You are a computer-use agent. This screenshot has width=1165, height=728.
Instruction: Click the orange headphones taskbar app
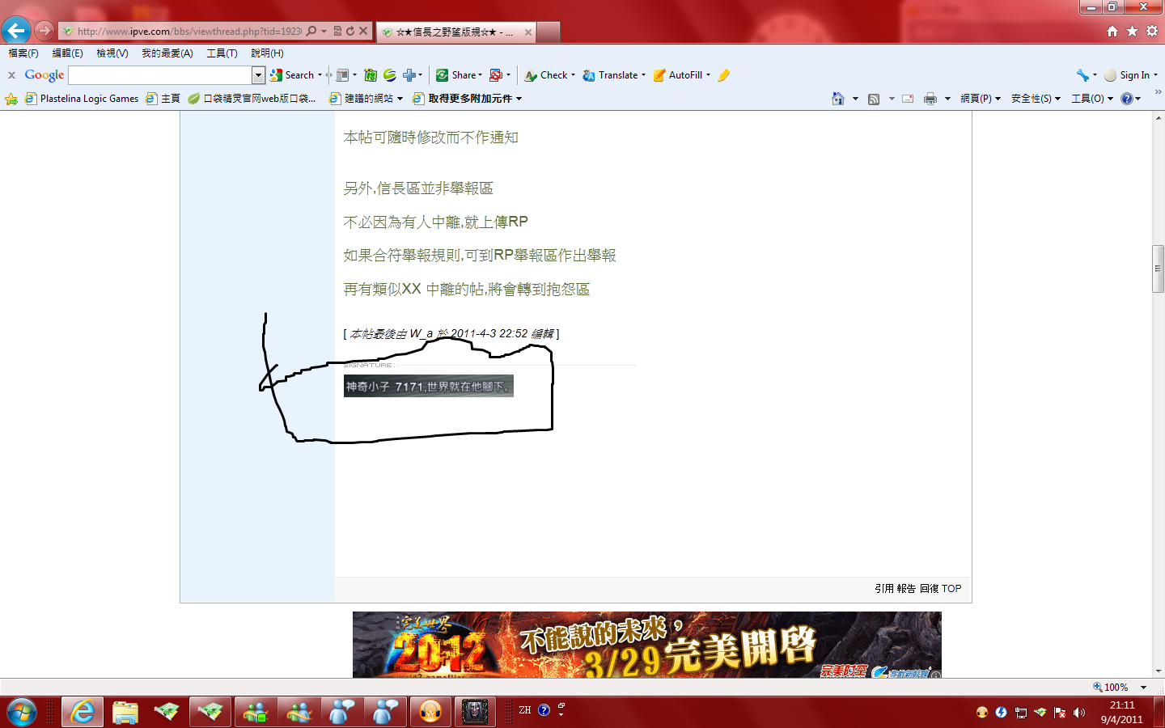[430, 712]
